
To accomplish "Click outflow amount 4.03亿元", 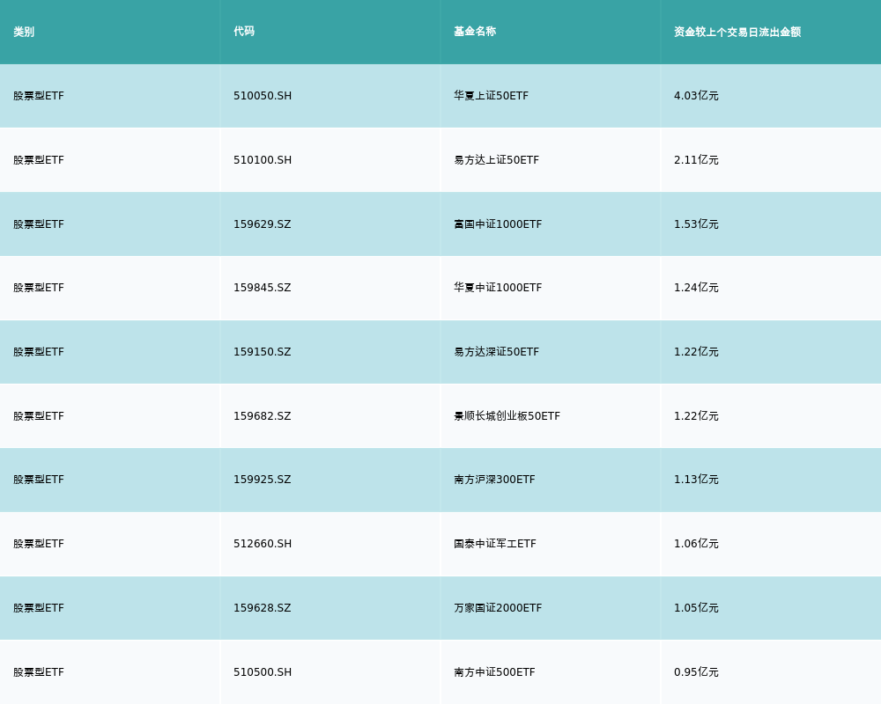I will (x=696, y=96).
